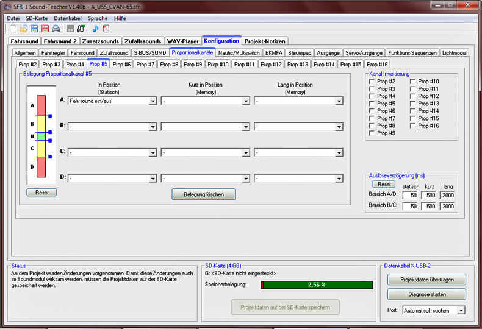Click Bereich B/C kurz delay field
Viewport: 482px width, 329px height.
(x=428, y=207)
